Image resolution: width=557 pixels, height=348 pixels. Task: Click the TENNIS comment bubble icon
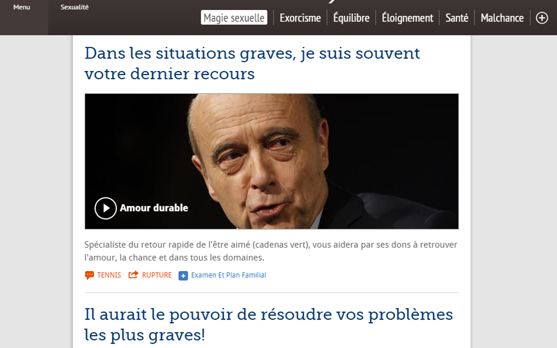point(89,275)
